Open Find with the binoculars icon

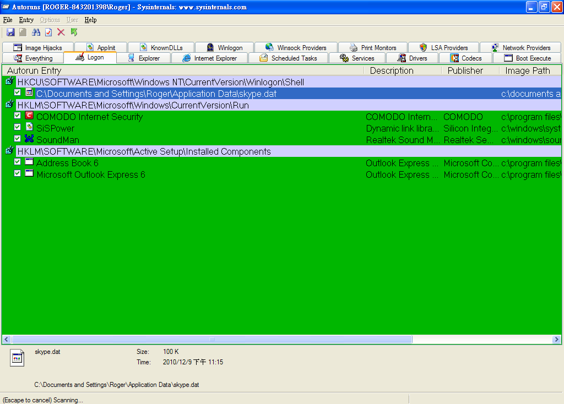click(36, 32)
